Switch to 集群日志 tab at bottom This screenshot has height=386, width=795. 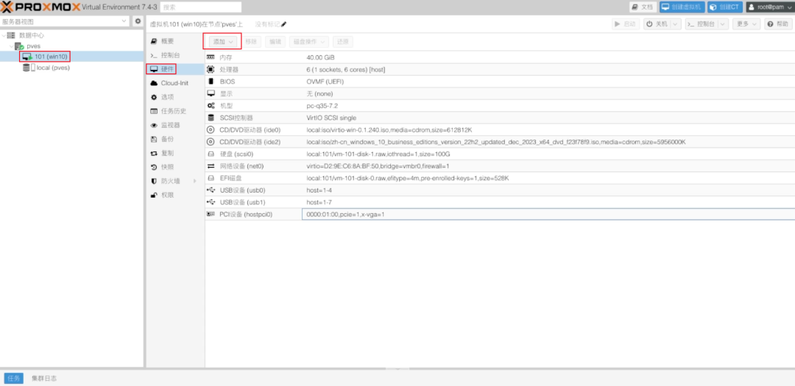[x=43, y=378]
